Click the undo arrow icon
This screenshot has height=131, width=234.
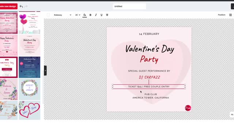(21, 7)
